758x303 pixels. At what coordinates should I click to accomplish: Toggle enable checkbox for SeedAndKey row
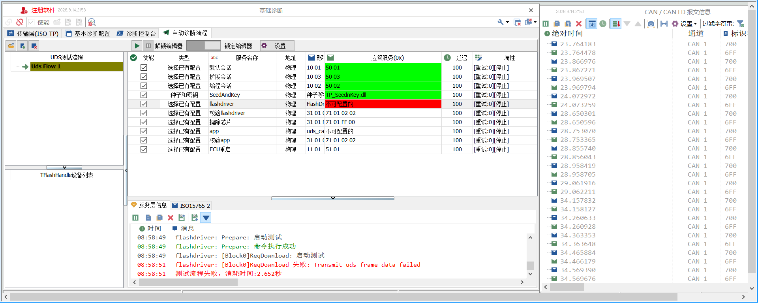[144, 95]
